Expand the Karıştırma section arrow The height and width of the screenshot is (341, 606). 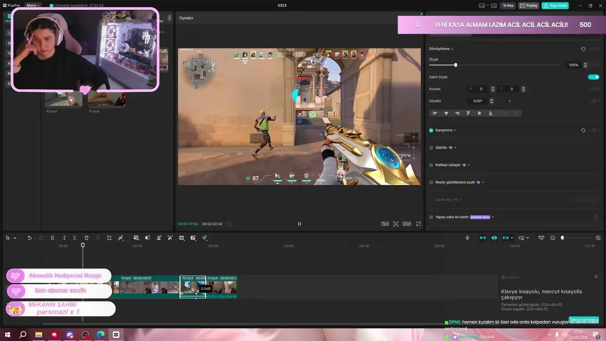click(x=455, y=130)
